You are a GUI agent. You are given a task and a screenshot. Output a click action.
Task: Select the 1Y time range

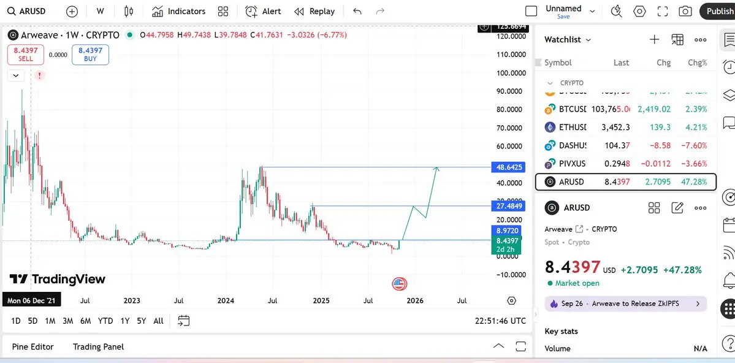(x=124, y=321)
